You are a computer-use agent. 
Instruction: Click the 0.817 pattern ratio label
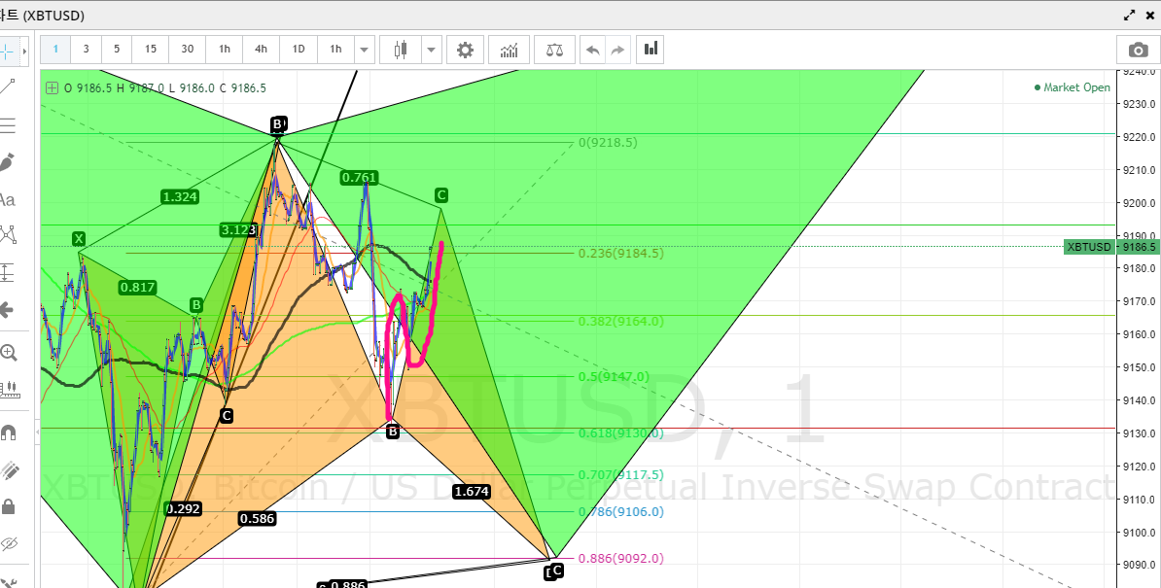138,287
